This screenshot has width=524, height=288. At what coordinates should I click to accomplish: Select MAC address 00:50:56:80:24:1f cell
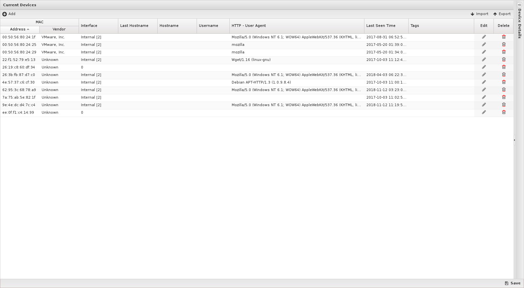(x=20, y=37)
